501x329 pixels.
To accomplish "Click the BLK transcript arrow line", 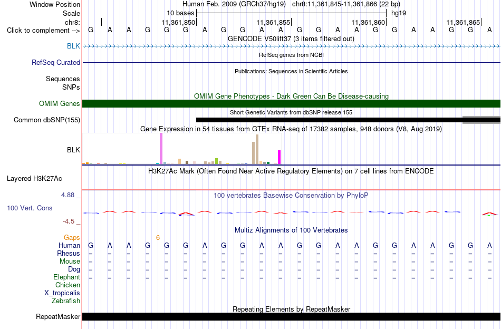I will point(292,46).
